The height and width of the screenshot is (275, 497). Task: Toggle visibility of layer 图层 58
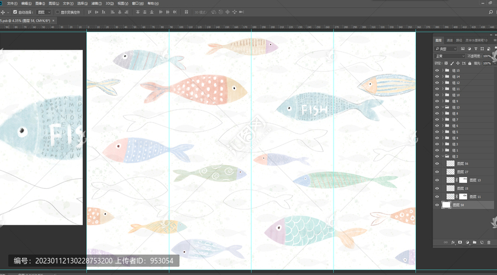point(437,205)
